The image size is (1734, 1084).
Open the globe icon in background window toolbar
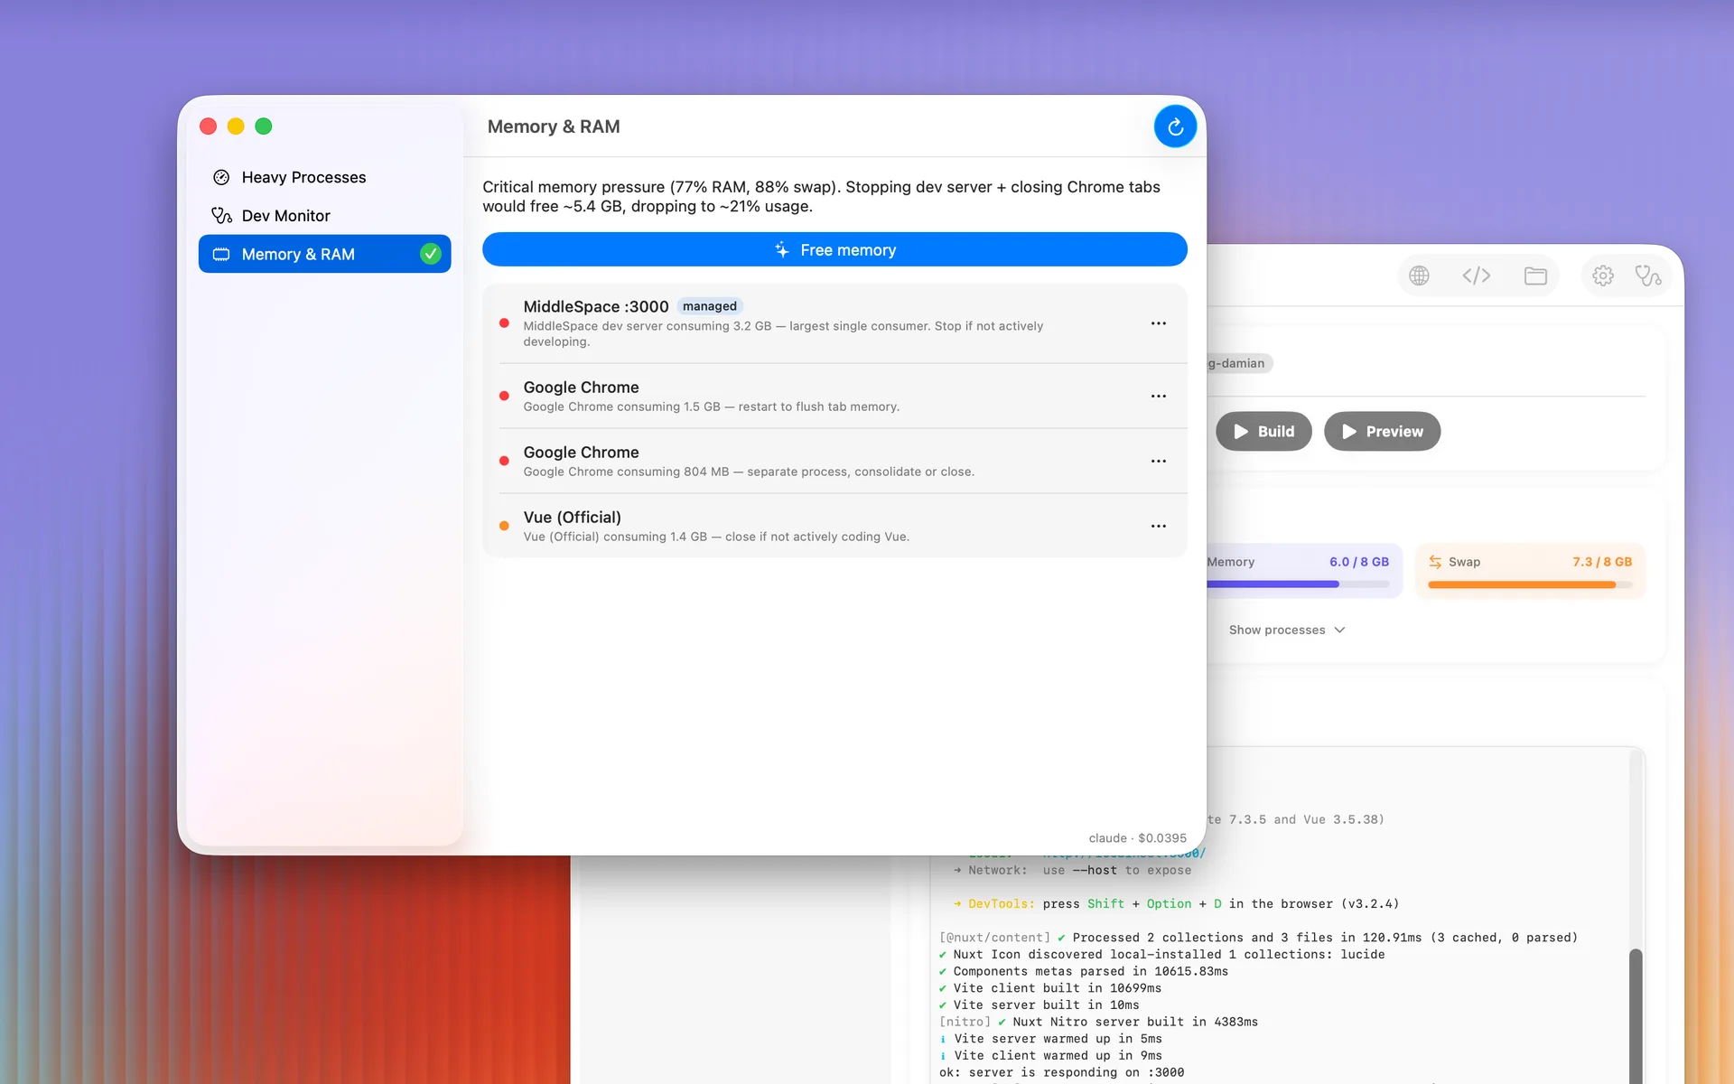coord(1420,276)
